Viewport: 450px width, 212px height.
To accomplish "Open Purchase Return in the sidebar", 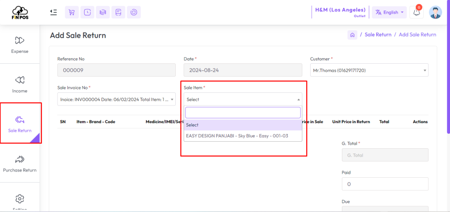I will click(20, 164).
